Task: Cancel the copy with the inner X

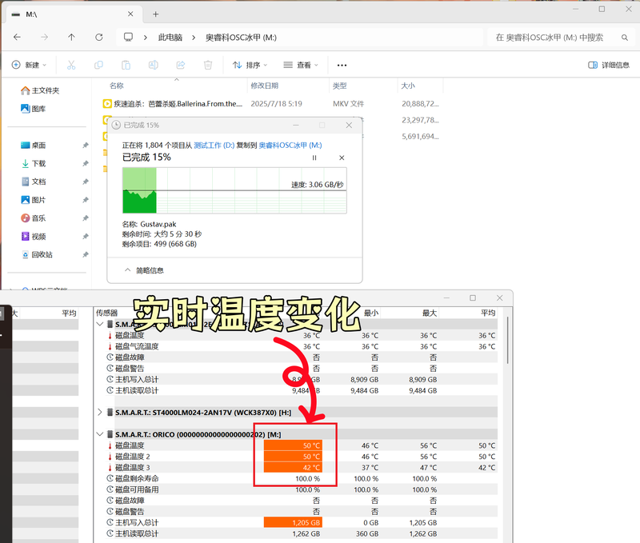Action: pos(342,158)
